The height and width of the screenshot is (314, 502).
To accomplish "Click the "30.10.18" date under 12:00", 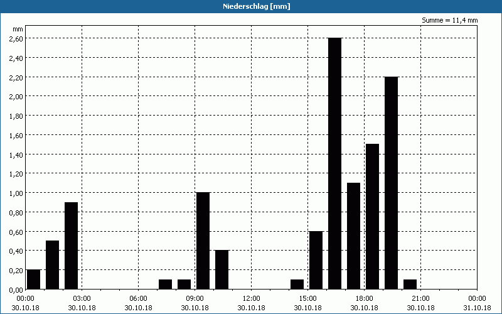I will point(252,308).
